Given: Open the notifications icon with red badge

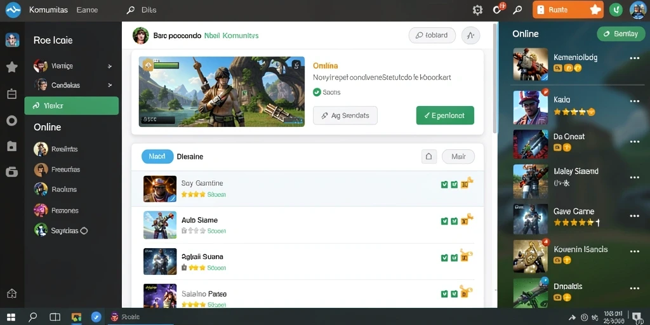Looking at the screenshot, I should [498, 9].
